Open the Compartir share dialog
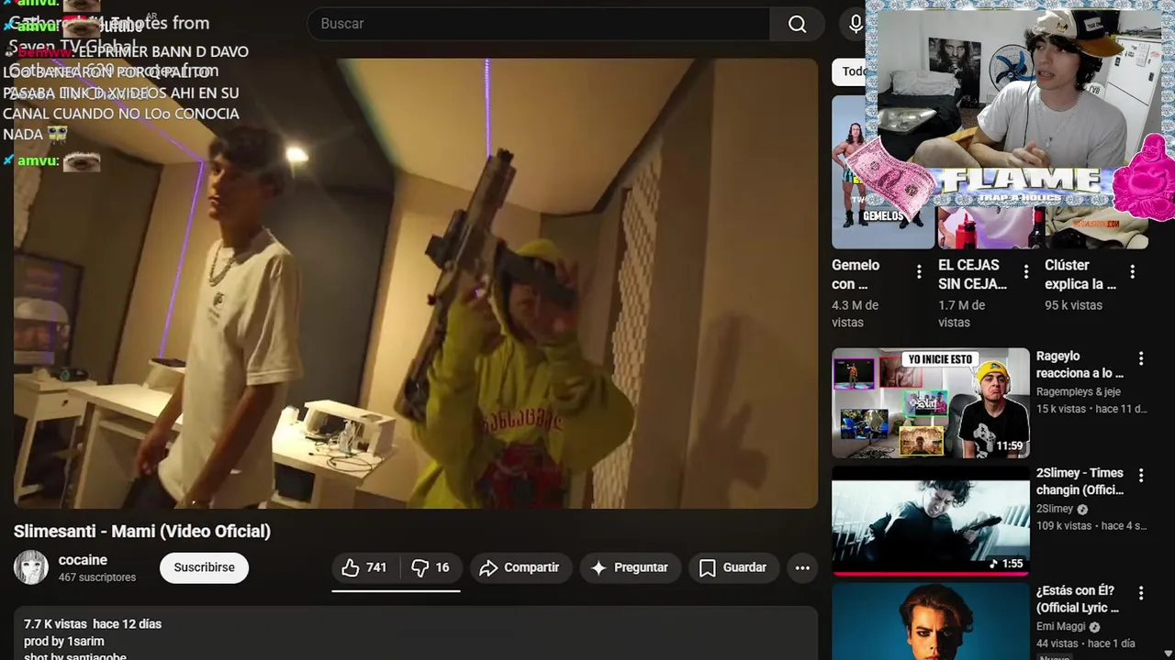 [520, 567]
